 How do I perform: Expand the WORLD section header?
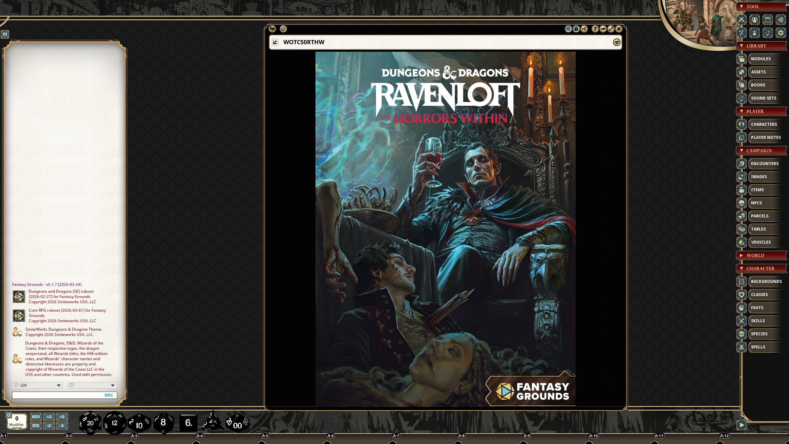point(761,255)
